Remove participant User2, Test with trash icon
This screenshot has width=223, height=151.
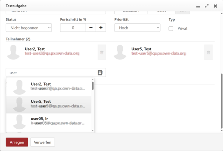coord(102,52)
